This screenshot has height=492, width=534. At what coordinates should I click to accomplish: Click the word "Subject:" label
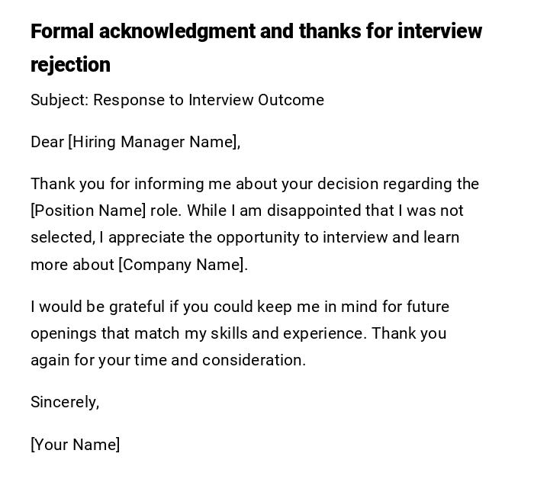60,100
